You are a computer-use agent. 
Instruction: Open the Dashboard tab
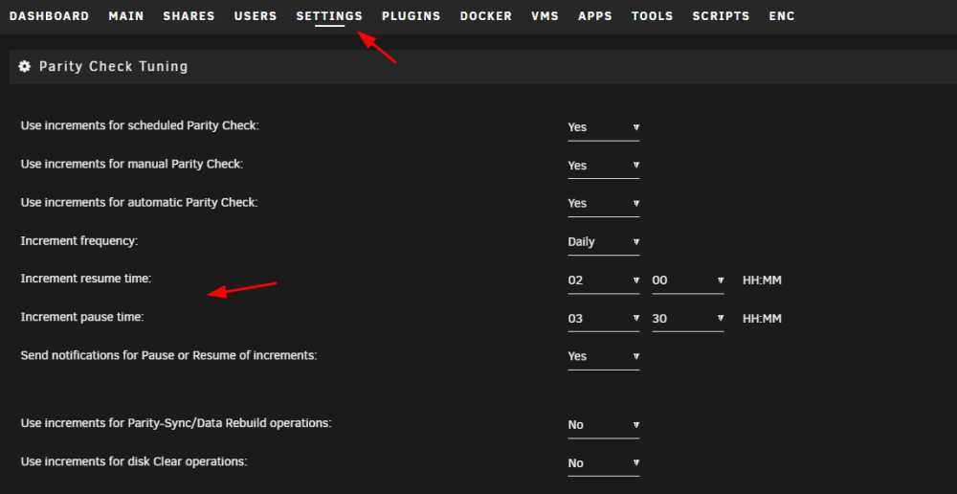(x=50, y=16)
